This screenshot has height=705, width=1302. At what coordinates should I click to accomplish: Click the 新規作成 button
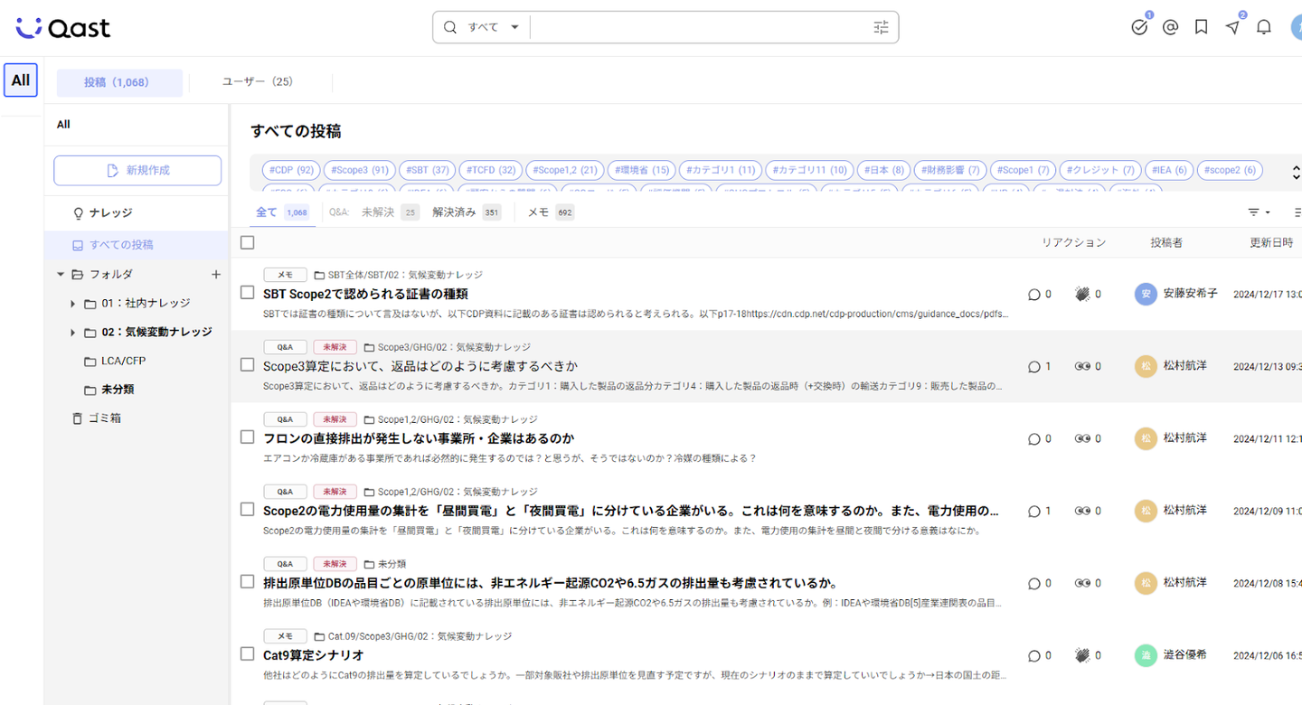point(137,170)
